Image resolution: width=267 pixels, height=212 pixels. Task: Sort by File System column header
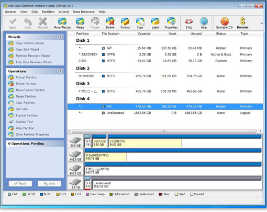click(110, 33)
